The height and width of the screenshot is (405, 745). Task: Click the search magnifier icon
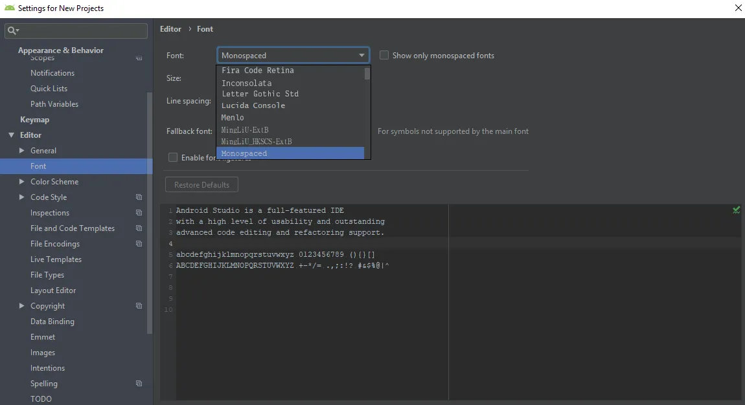pos(12,30)
